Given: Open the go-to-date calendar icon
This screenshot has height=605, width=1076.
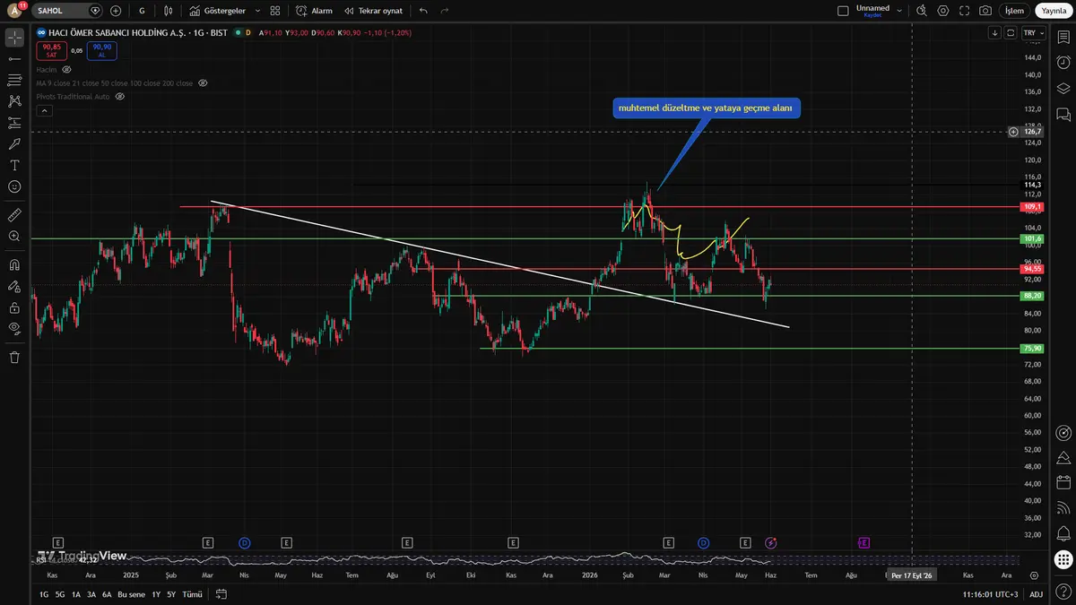Looking at the screenshot, I should tap(220, 594).
